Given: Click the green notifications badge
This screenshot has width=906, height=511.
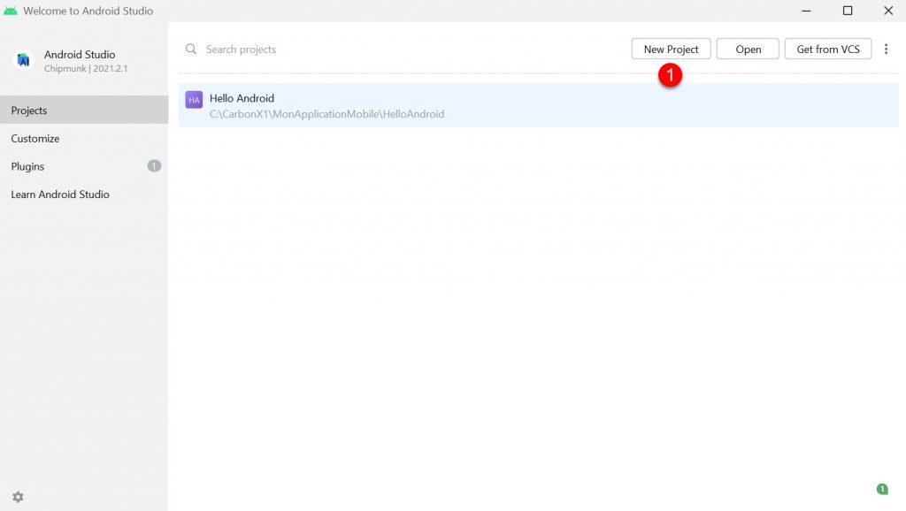Looking at the screenshot, I should pos(882,489).
